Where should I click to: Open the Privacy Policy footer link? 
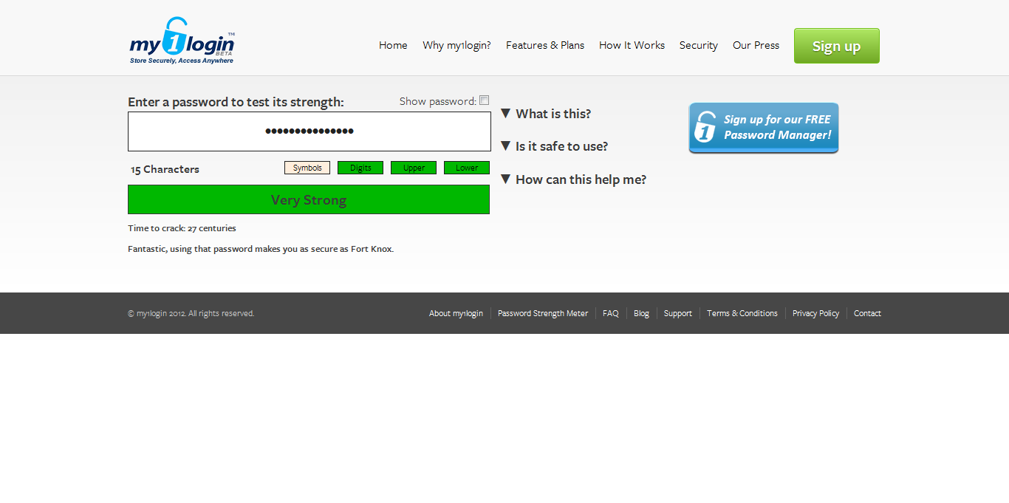pyautogui.click(x=815, y=313)
